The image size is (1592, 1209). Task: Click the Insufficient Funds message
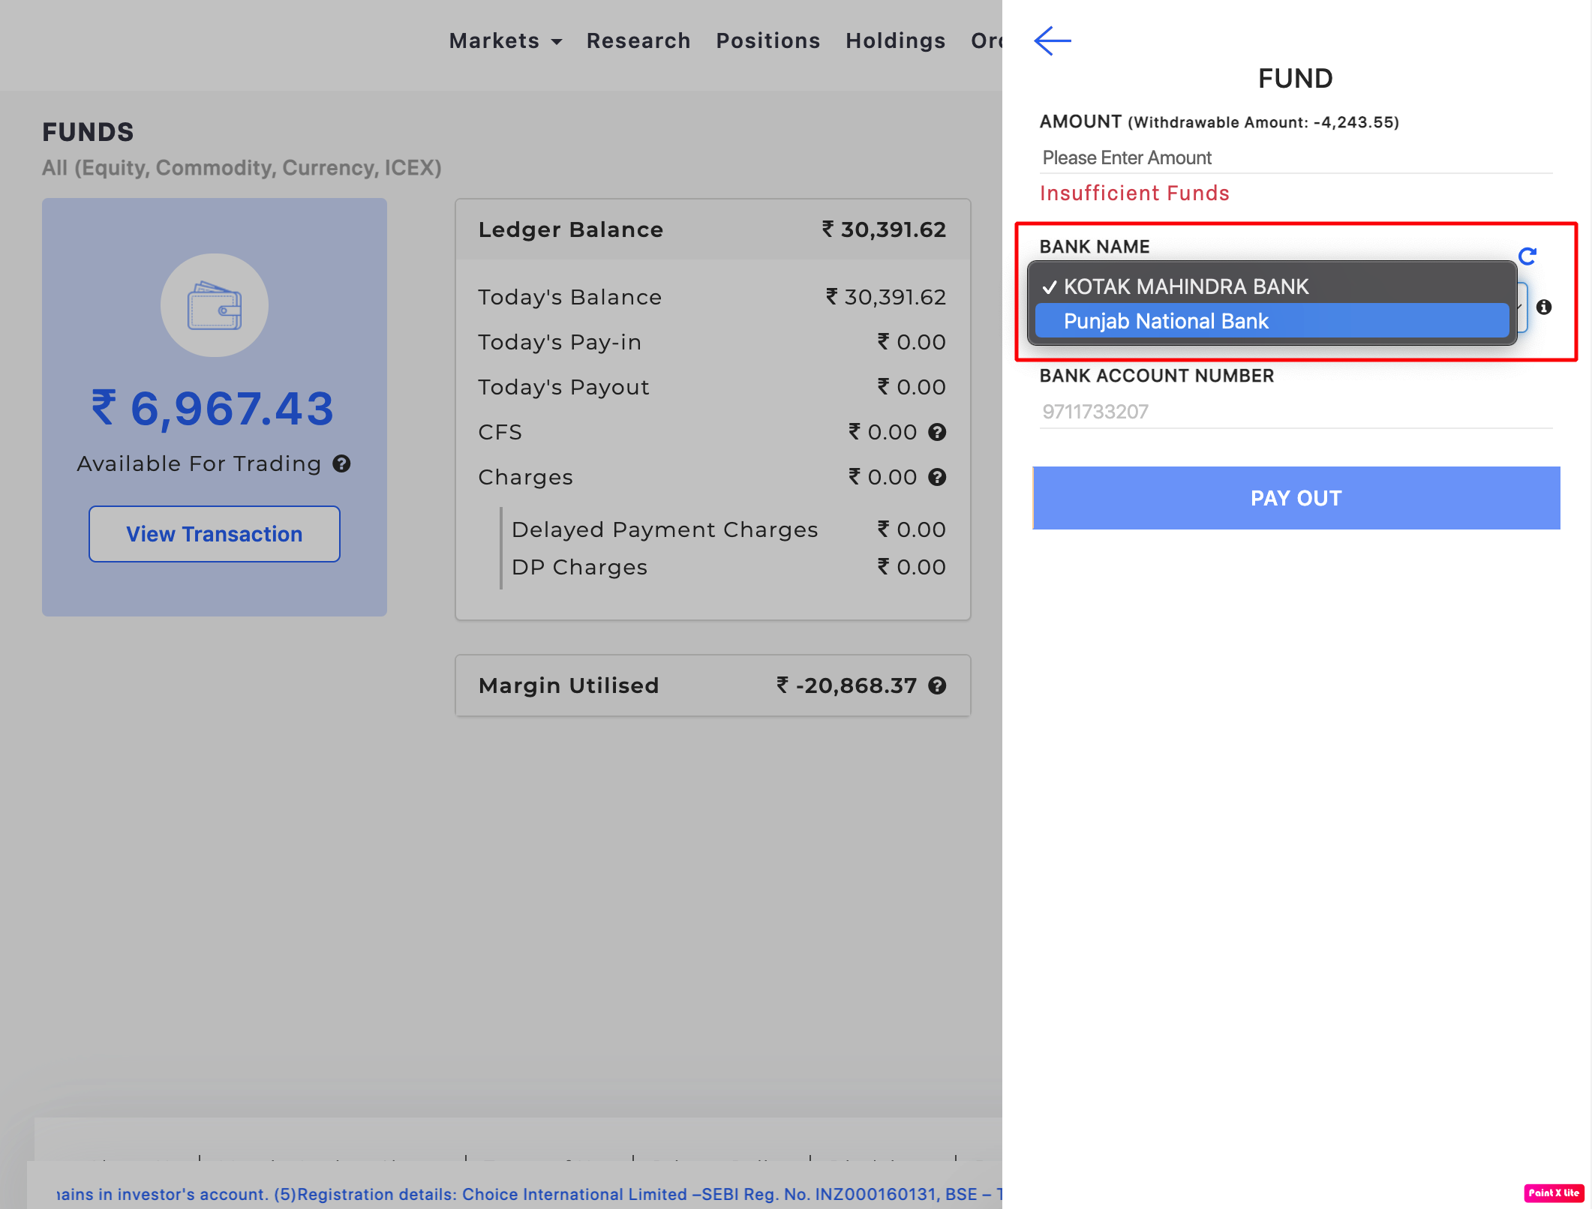(1134, 193)
